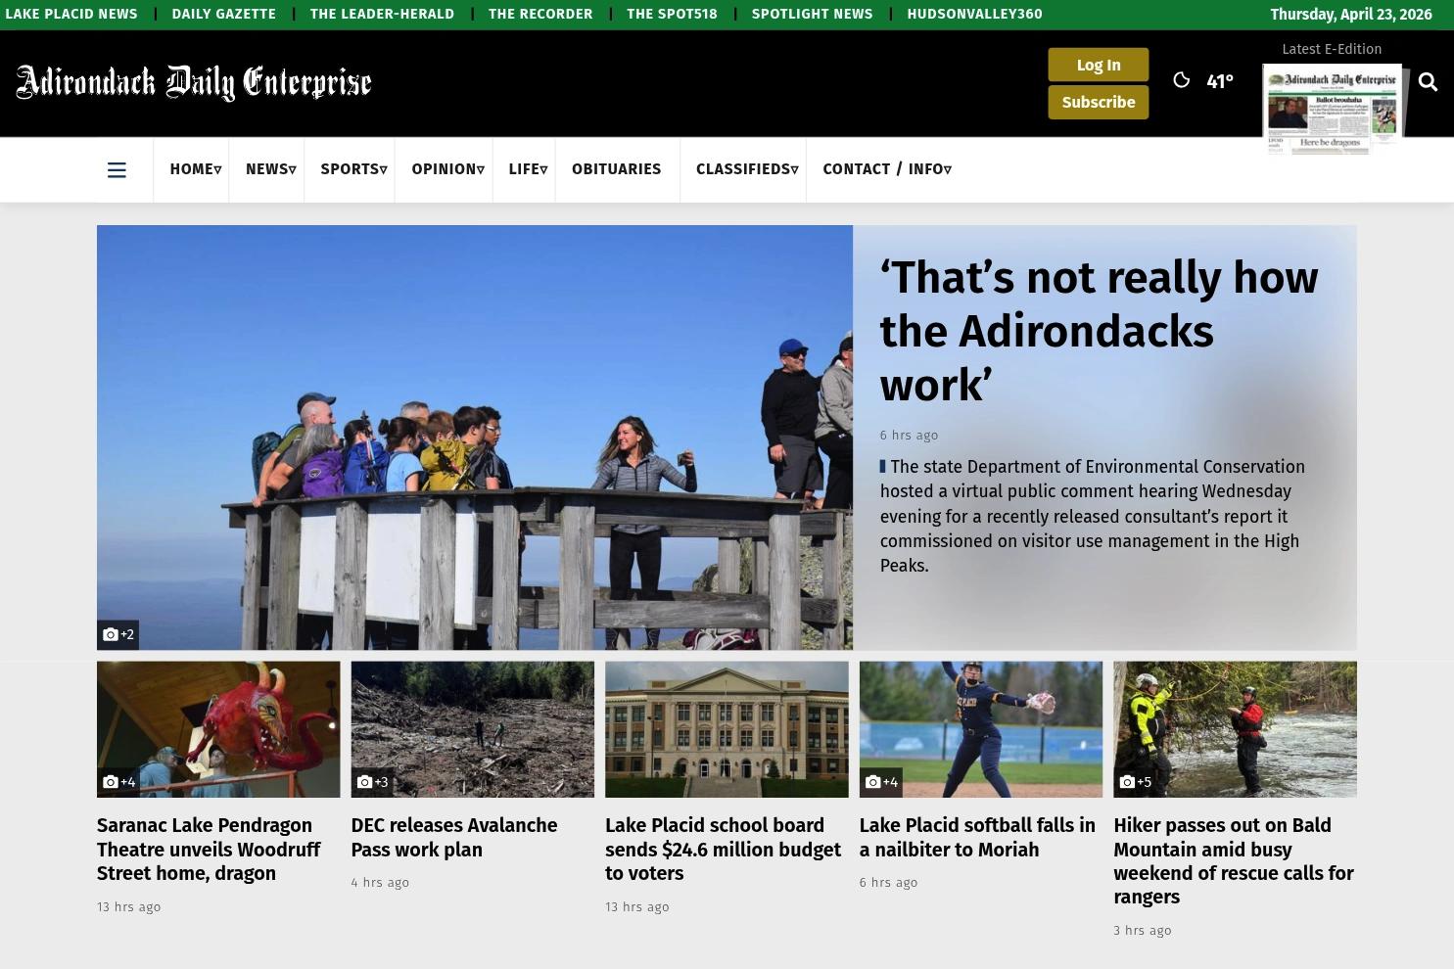Open the softball pitcher photo
Viewport: 1454px width, 969px height.
point(981,729)
